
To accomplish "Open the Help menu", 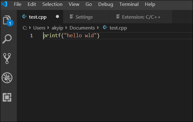I will pyautogui.click(x=150, y=4).
